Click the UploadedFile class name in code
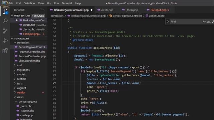The image size is (214, 120). pos(109,75)
